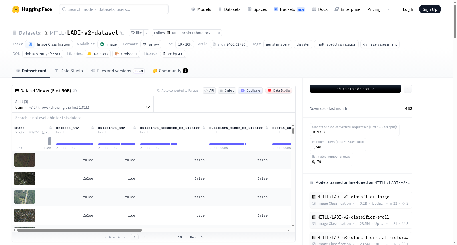The width and height of the screenshot is (457, 245).
Task: Open MITLL/LADI-v2-classifier-small model card
Action: [x=361, y=220]
